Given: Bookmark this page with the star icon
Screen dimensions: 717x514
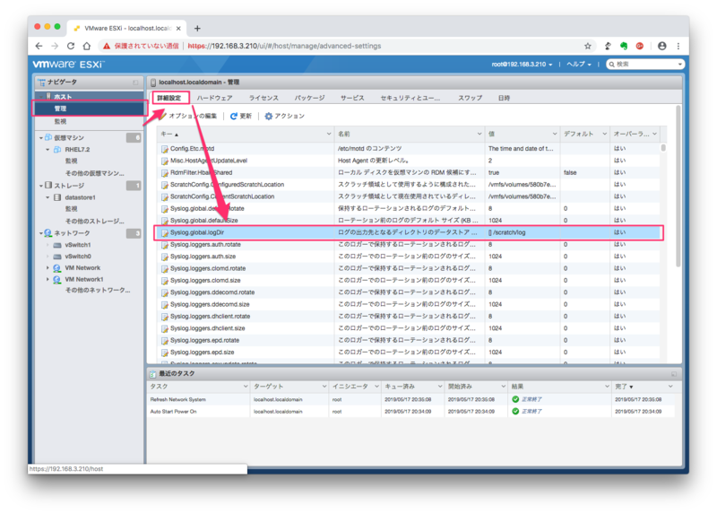Looking at the screenshot, I should (588, 46).
